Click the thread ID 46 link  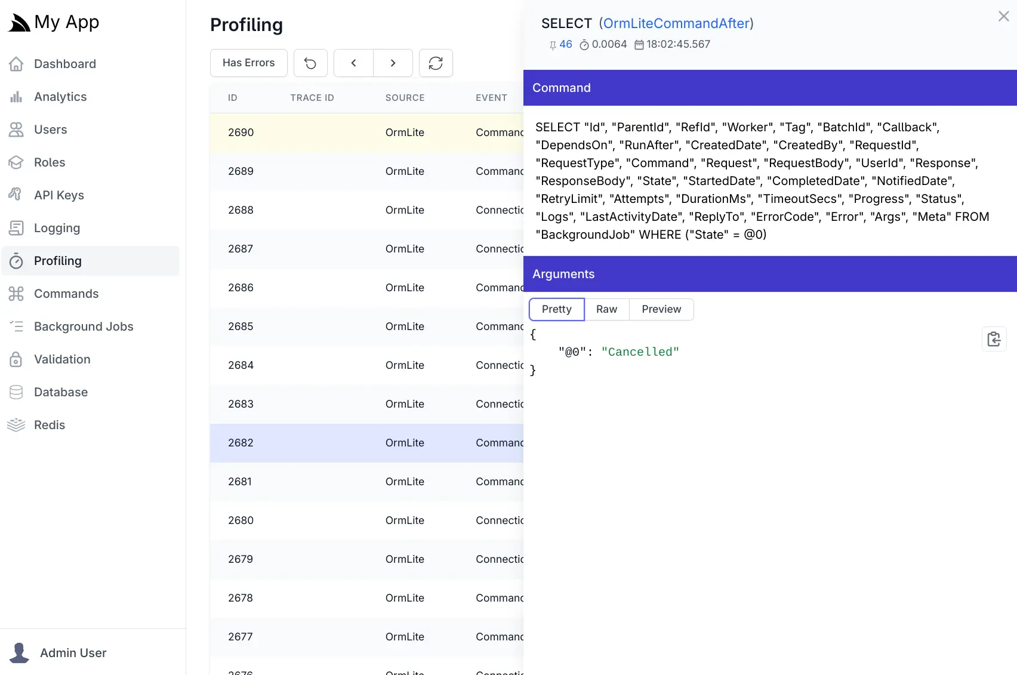(x=565, y=44)
